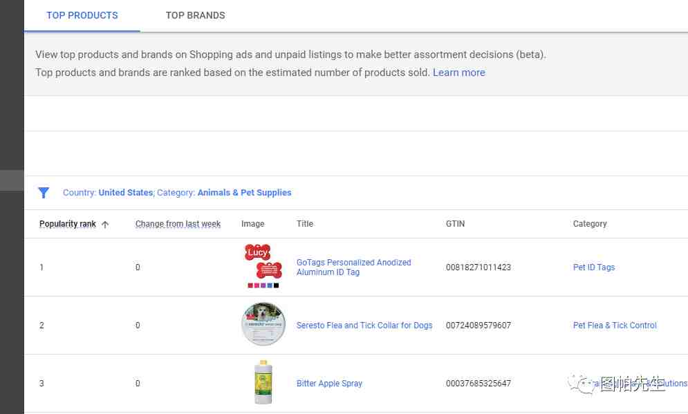Select the Top Products tab

pyautogui.click(x=82, y=15)
